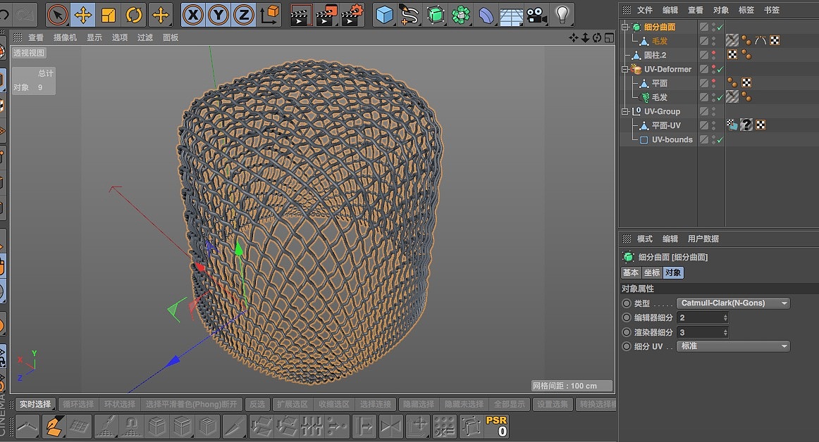Screen dimensions: 819x442
Task: Click the viewport pan navigation icon
Action: click(574, 37)
